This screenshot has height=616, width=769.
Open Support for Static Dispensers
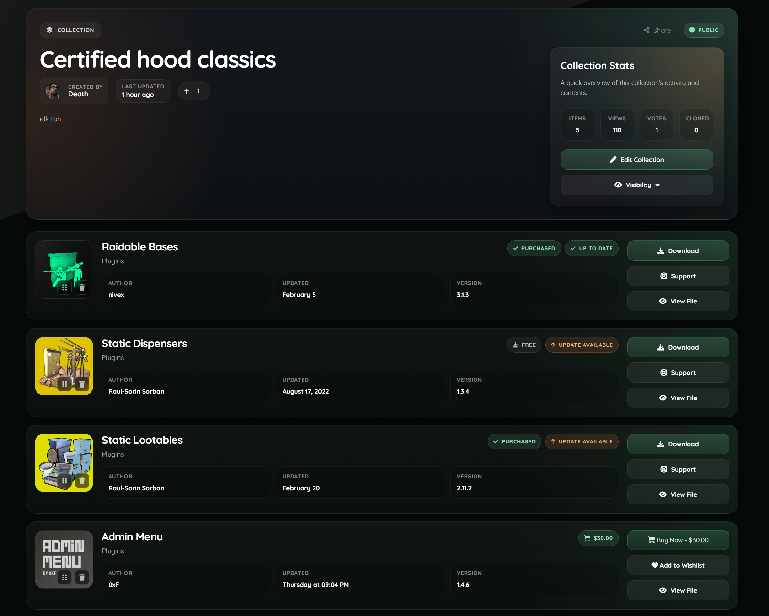pos(678,373)
